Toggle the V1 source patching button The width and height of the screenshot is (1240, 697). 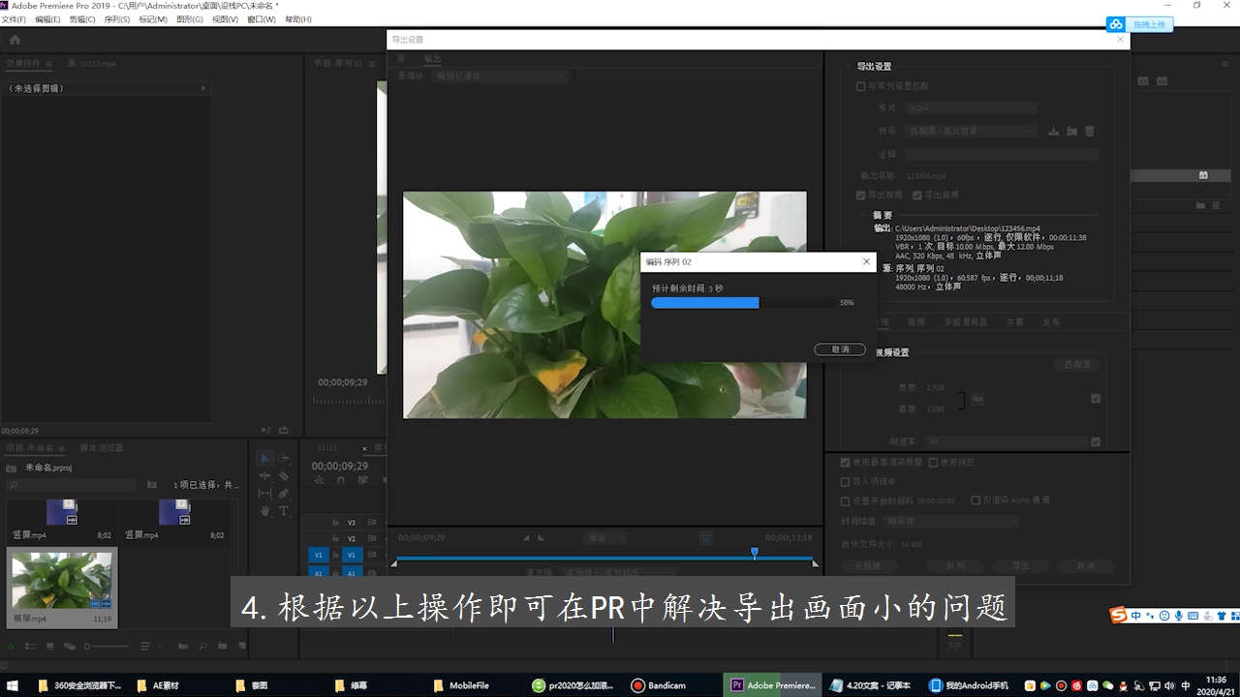pos(318,555)
